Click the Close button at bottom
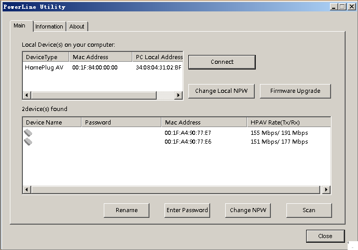 [325, 236]
